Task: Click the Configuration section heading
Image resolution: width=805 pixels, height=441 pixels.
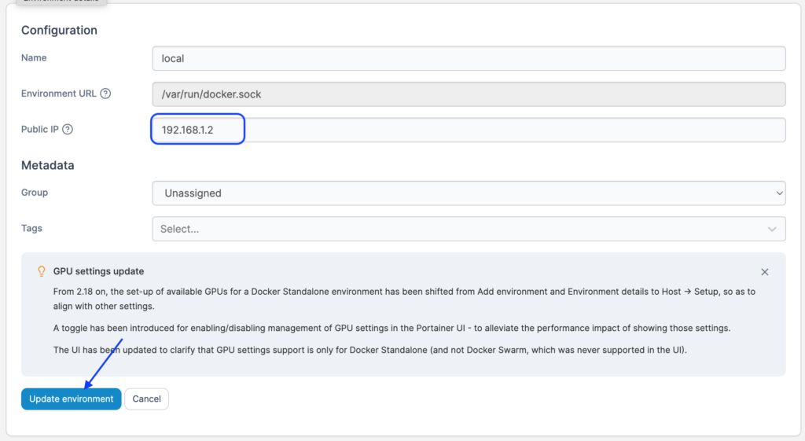Action: point(59,31)
